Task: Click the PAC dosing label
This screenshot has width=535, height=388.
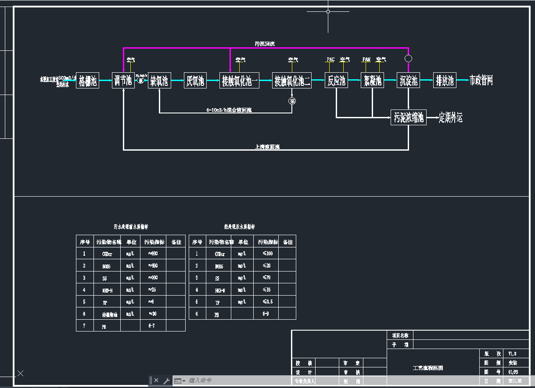Action: 330,59
